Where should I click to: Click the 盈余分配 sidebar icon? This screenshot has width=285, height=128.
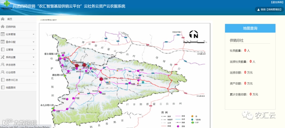coord(3,42)
